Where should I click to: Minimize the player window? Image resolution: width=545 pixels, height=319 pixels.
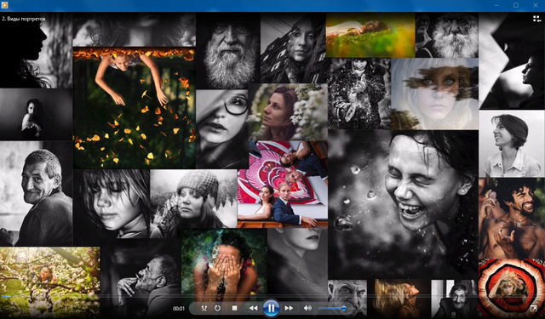click(497, 5)
